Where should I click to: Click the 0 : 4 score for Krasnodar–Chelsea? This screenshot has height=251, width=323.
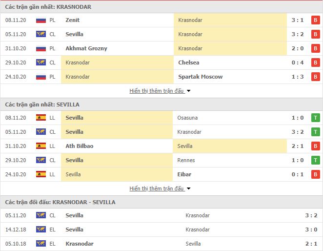298,63
